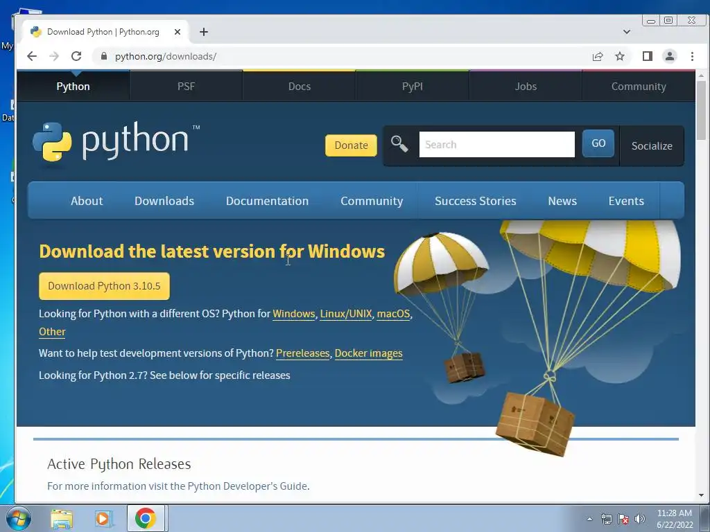This screenshot has width=710, height=532.
Task: Open the network status tray icon
Action: 606,519
